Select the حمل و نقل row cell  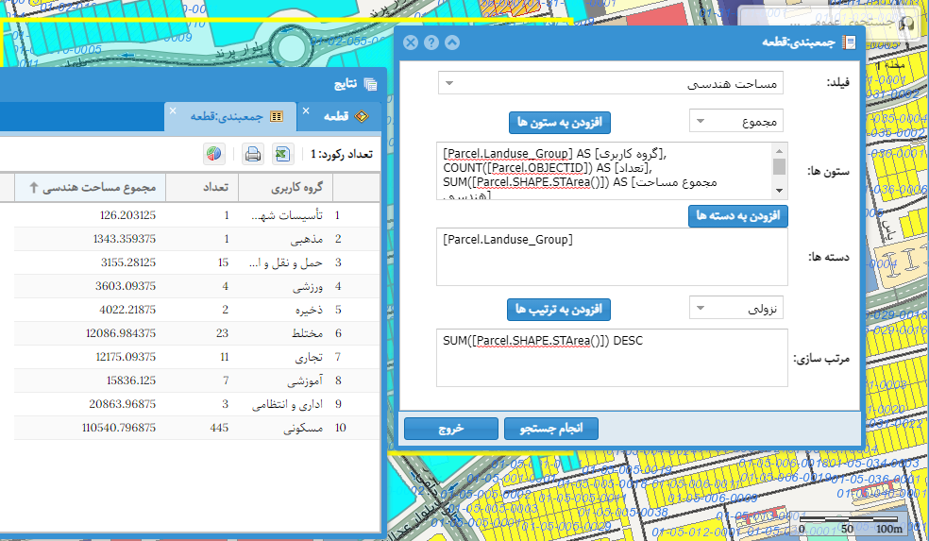(285, 262)
